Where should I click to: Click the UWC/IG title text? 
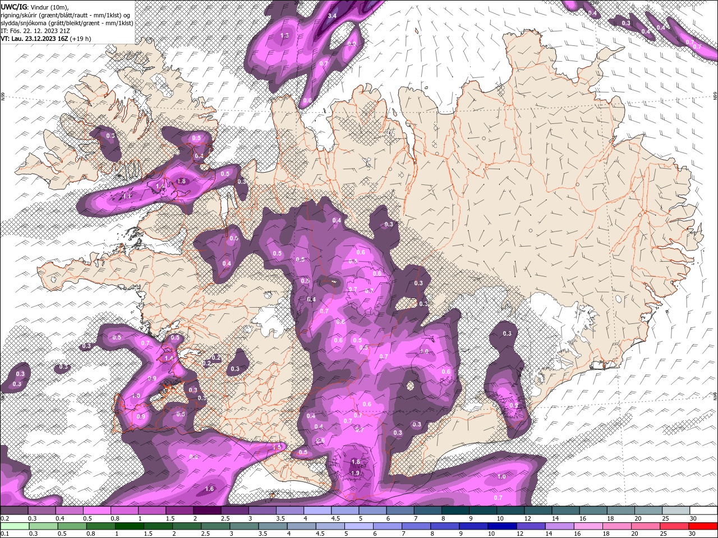[14, 7]
